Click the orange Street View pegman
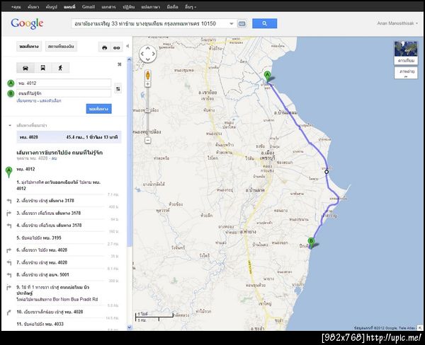This screenshot has width=425, height=345. click(x=148, y=75)
